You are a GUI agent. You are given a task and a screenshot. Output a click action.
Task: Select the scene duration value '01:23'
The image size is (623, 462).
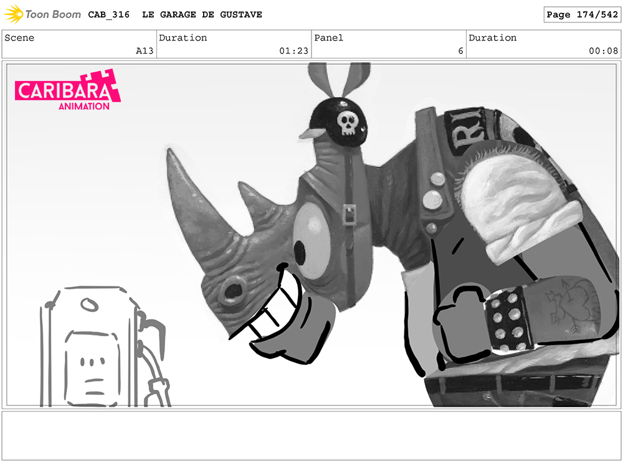(293, 51)
